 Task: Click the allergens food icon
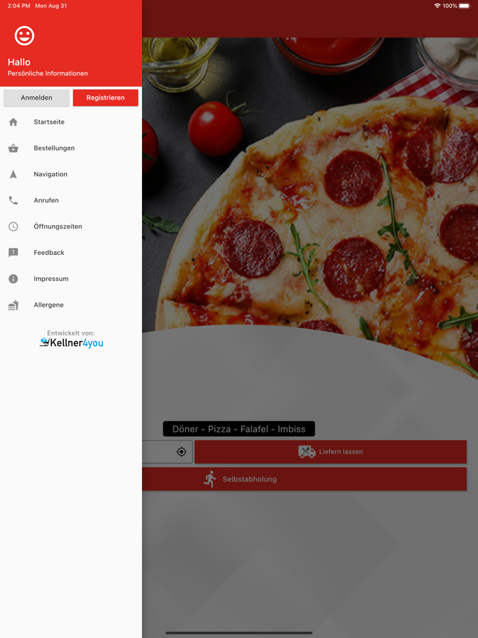(14, 305)
